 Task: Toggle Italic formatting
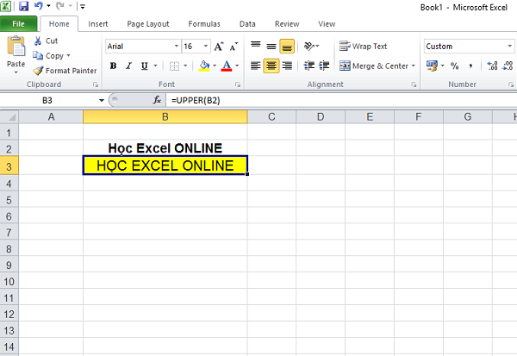129,66
